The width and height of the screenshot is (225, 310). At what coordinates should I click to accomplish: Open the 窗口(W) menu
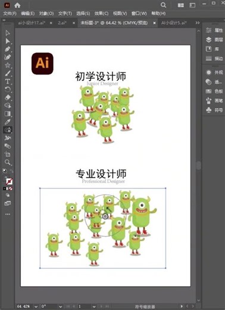[139, 14]
